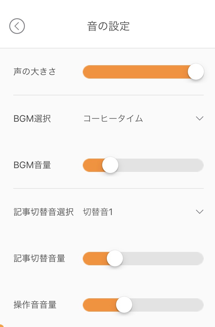
Task: Click the 操作音音量 slider handle
Action: (124, 305)
